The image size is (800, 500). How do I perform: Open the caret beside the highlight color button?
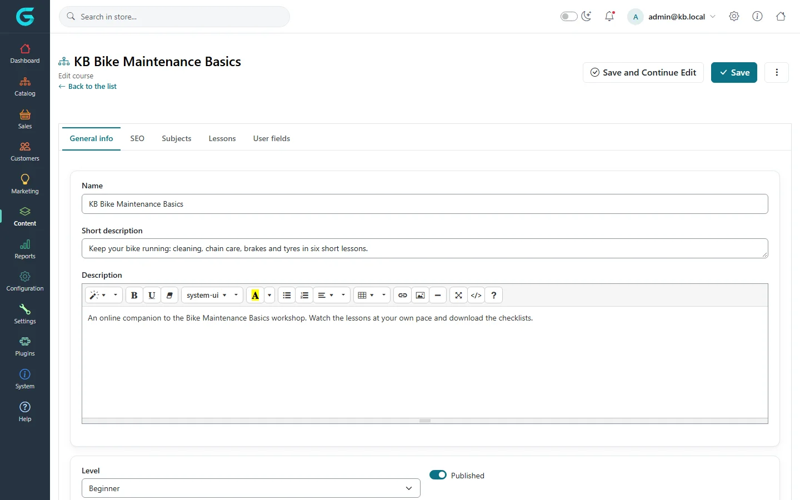click(269, 295)
